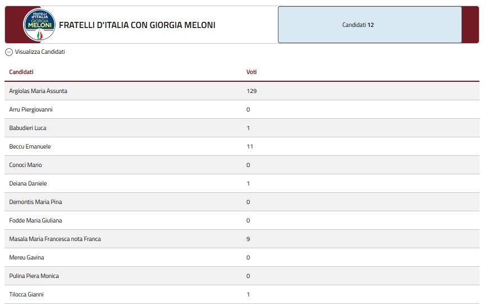The width and height of the screenshot is (489, 306).
Task: Select the Argiolas Maria Assunta row
Action: tap(242, 91)
